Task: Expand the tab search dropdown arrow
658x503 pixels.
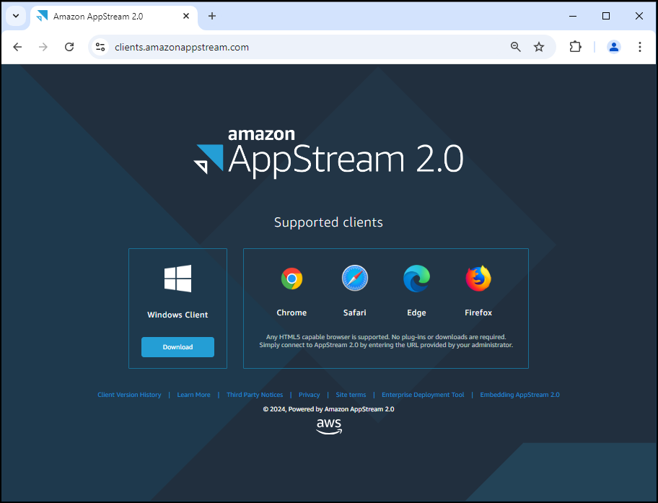Action: pyautogui.click(x=16, y=16)
